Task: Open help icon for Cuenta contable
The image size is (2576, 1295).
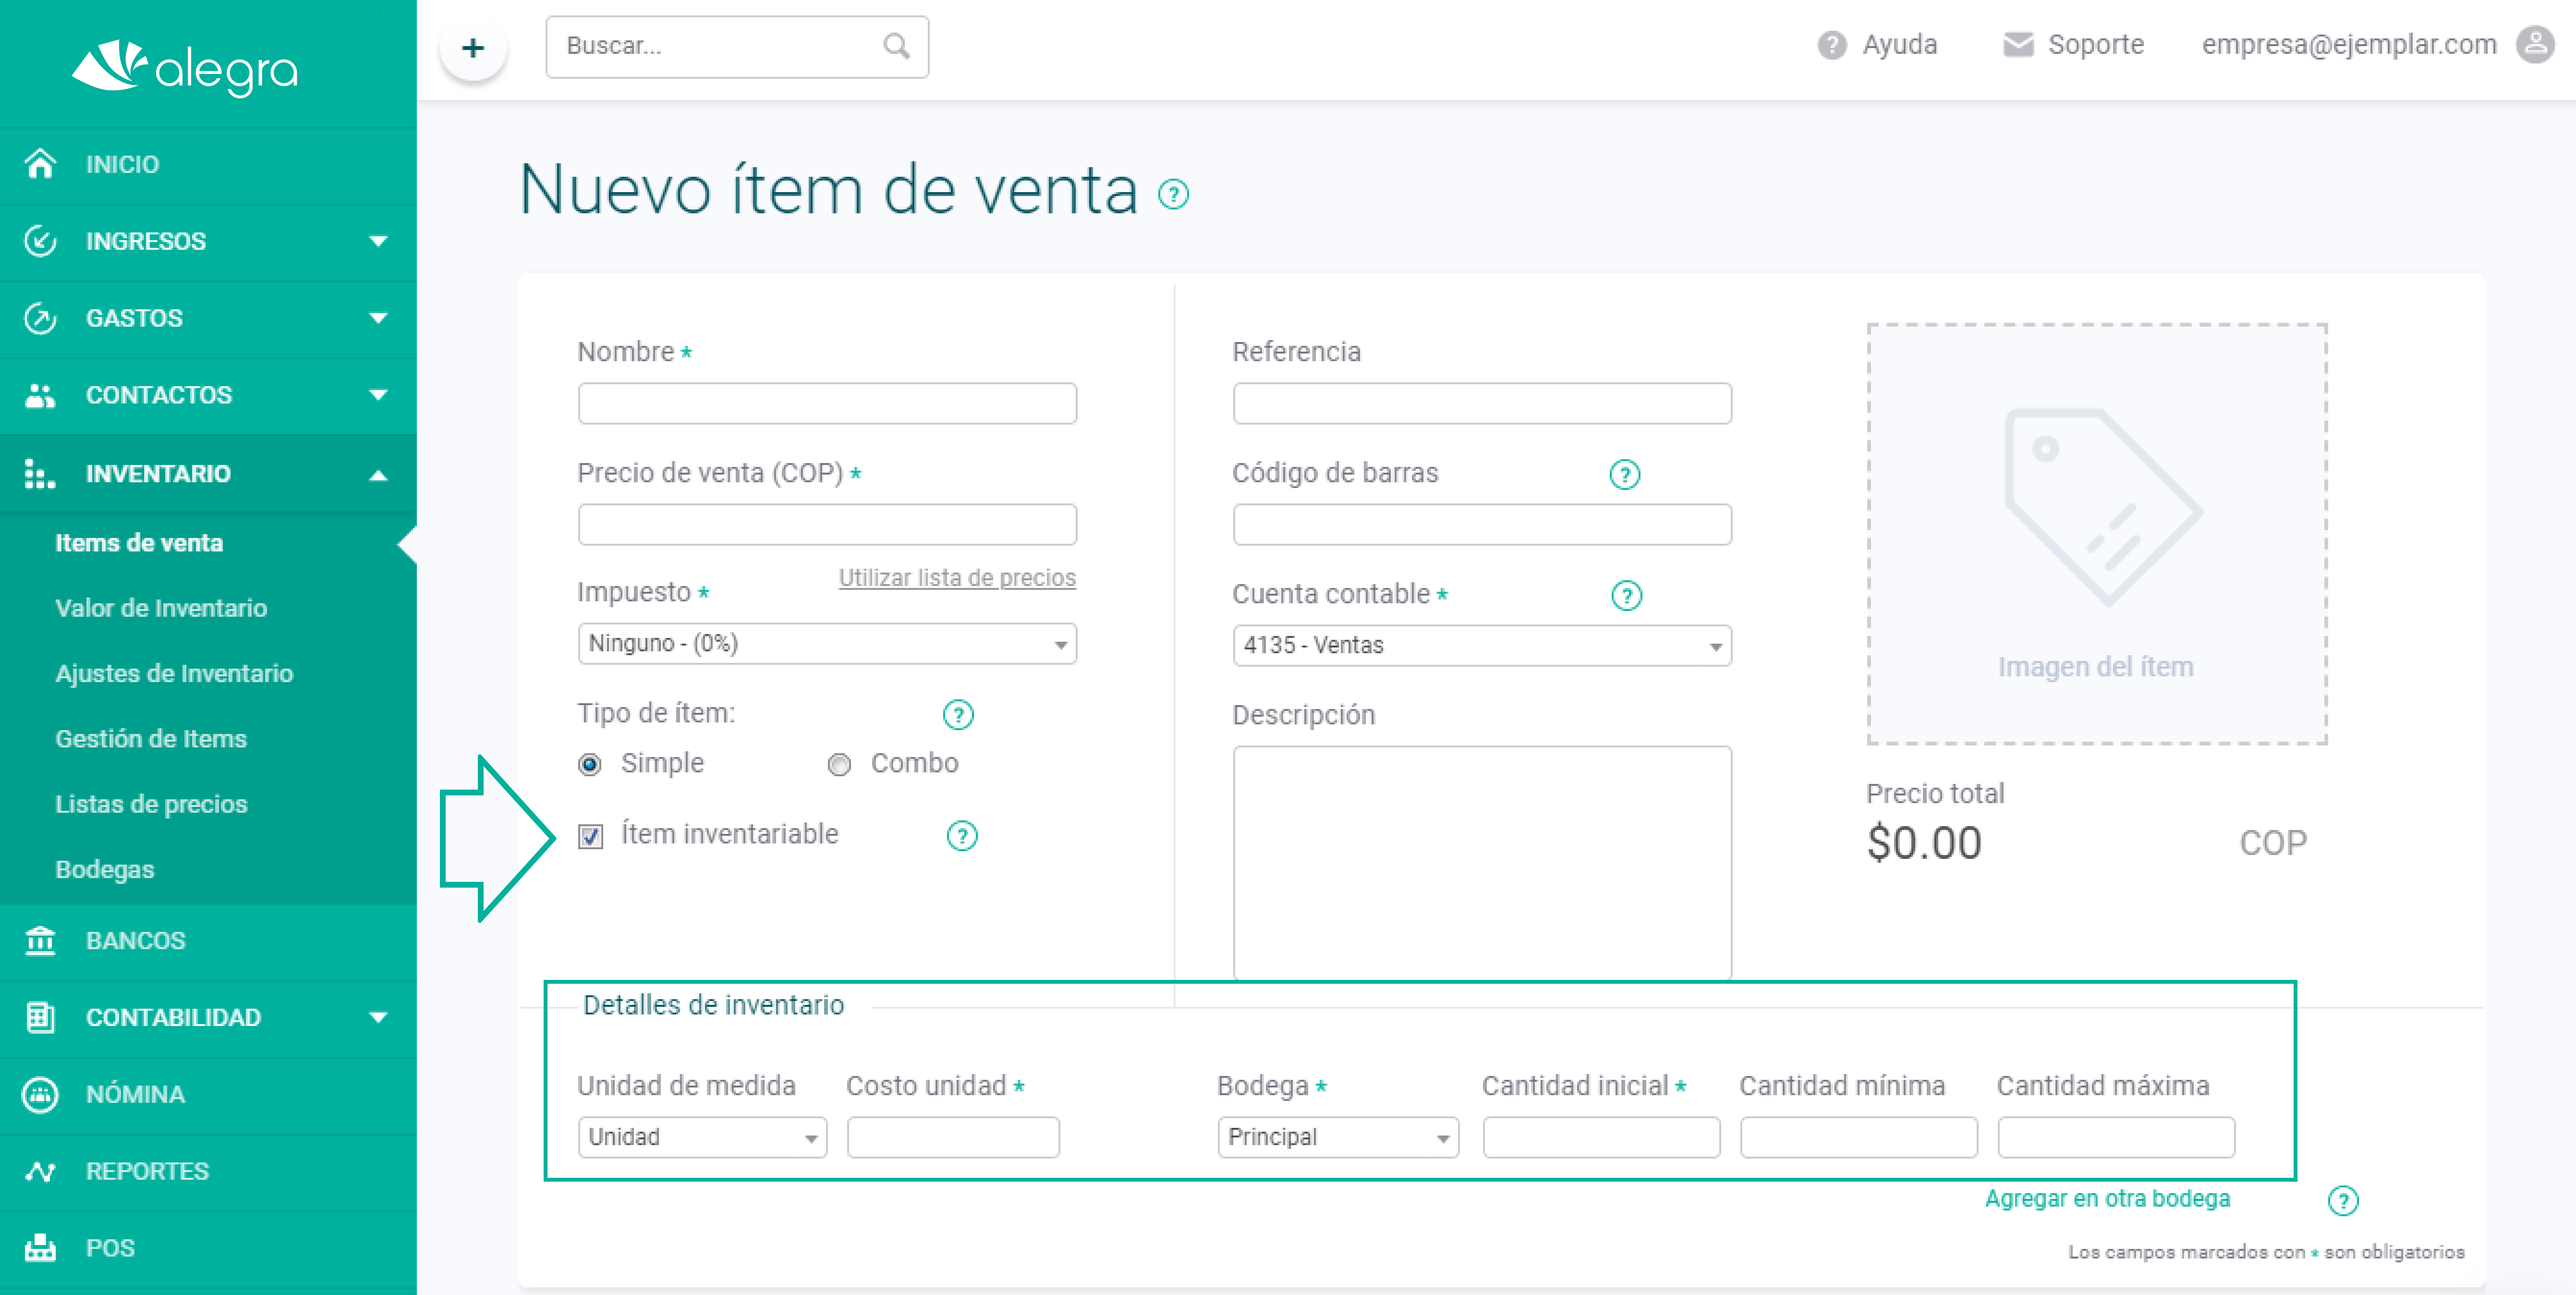Action: [1627, 596]
